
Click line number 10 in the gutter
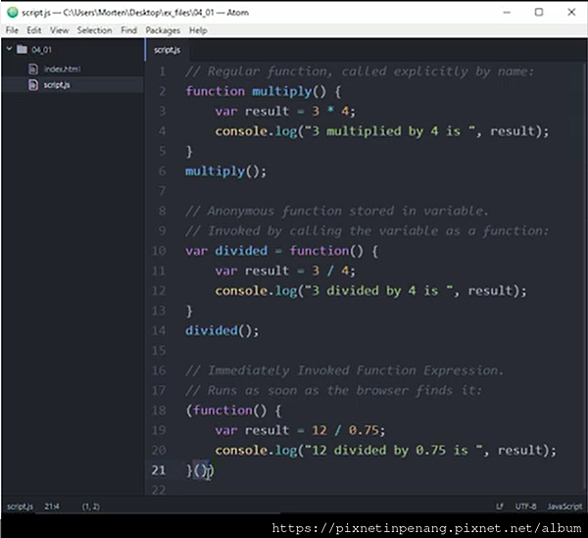pyautogui.click(x=159, y=251)
